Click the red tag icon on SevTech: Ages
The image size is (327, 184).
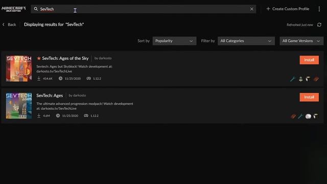point(293,116)
